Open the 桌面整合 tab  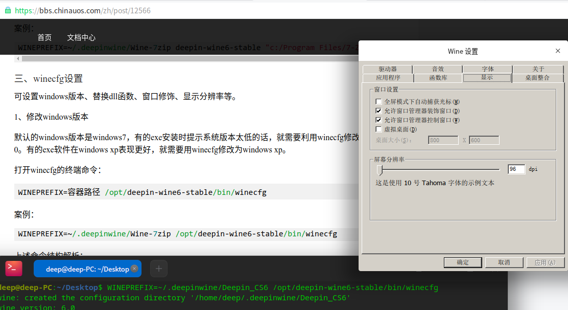(x=537, y=78)
